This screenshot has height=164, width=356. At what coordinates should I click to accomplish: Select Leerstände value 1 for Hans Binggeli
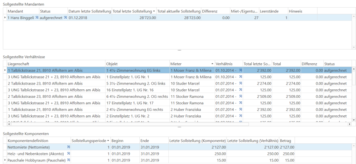[273, 18]
